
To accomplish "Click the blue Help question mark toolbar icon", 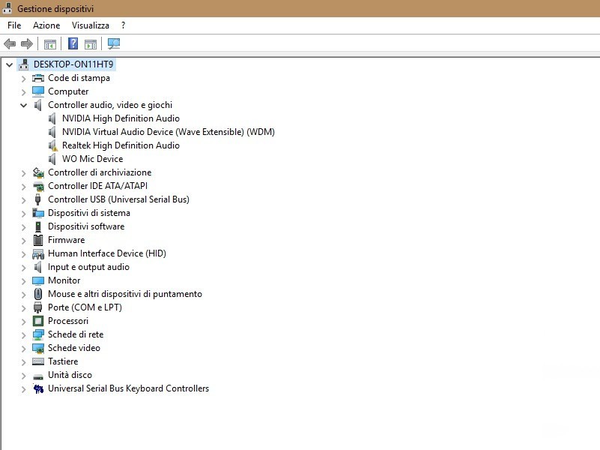I will point(73,44).
